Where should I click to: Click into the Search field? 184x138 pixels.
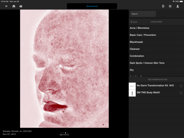pyautogui.click(x=143, y=14)
